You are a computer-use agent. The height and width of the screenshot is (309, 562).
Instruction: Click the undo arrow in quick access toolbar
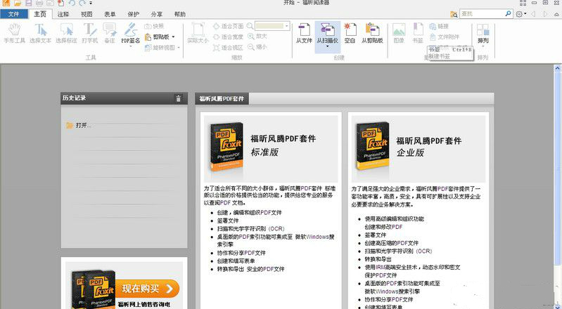tap(72, 4)
